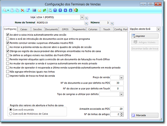Click the blue document-with-flag toolbar icon
Screen dimensions: 167x126
[28, 10]
